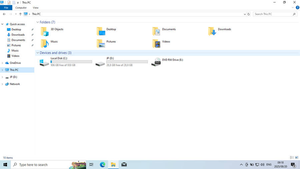This screenshot has height=169, width=300.
Task: Open the File Explorer Help icon
Action: tap(297, 7)
